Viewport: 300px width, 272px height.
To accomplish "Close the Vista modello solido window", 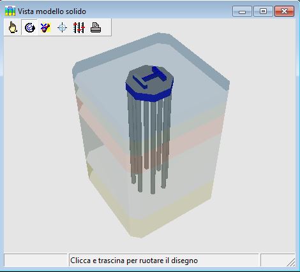I will click(285, 11).
